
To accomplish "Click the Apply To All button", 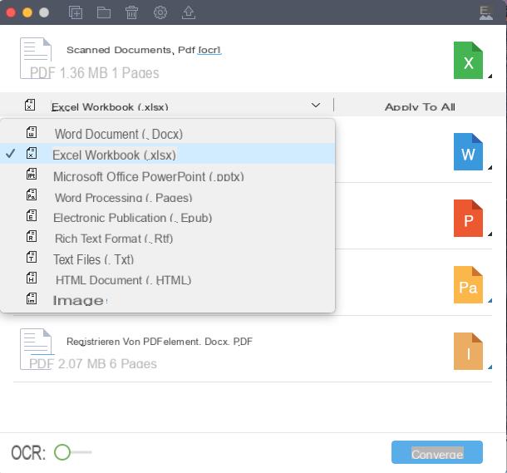I will click(420, 106).
